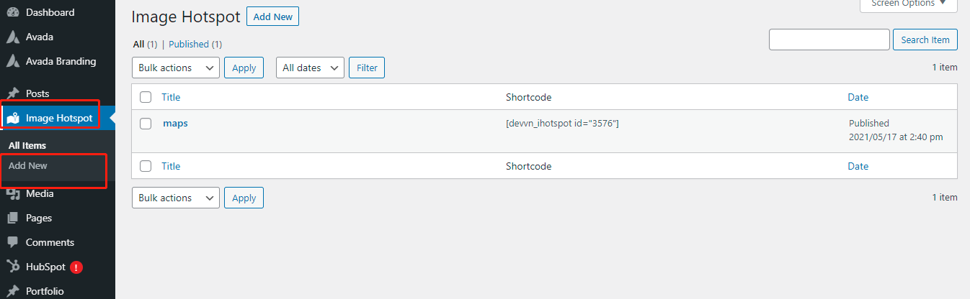Viewport: 970px width, 299px height.
Task: Open the top Bulk actions dropdown
Action: pos(176,68)
